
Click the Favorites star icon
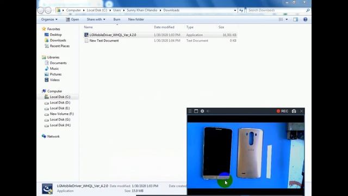tap(44, 29)
